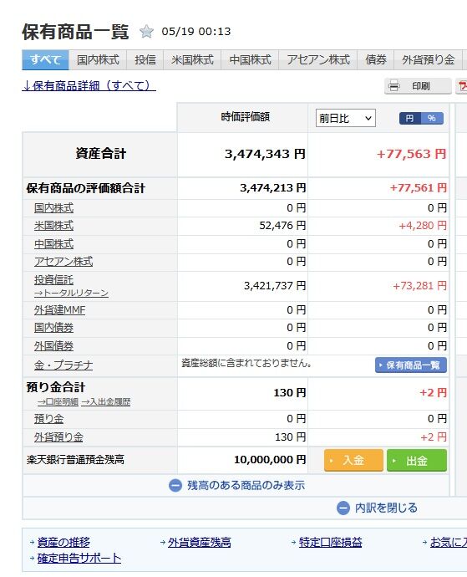Open the 投資信託 link
The image size is (467, 577).
[x=53, y=280]
